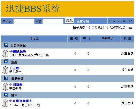Click arrow icon beside 拼车 category
The height and width of the screenshot is (109, 136).
coord(6,95)
